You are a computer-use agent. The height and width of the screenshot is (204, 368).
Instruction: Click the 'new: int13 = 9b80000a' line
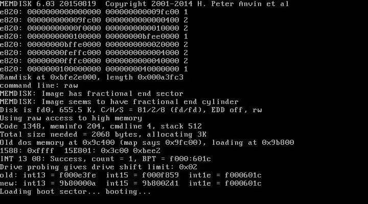(x=131, y=184)
